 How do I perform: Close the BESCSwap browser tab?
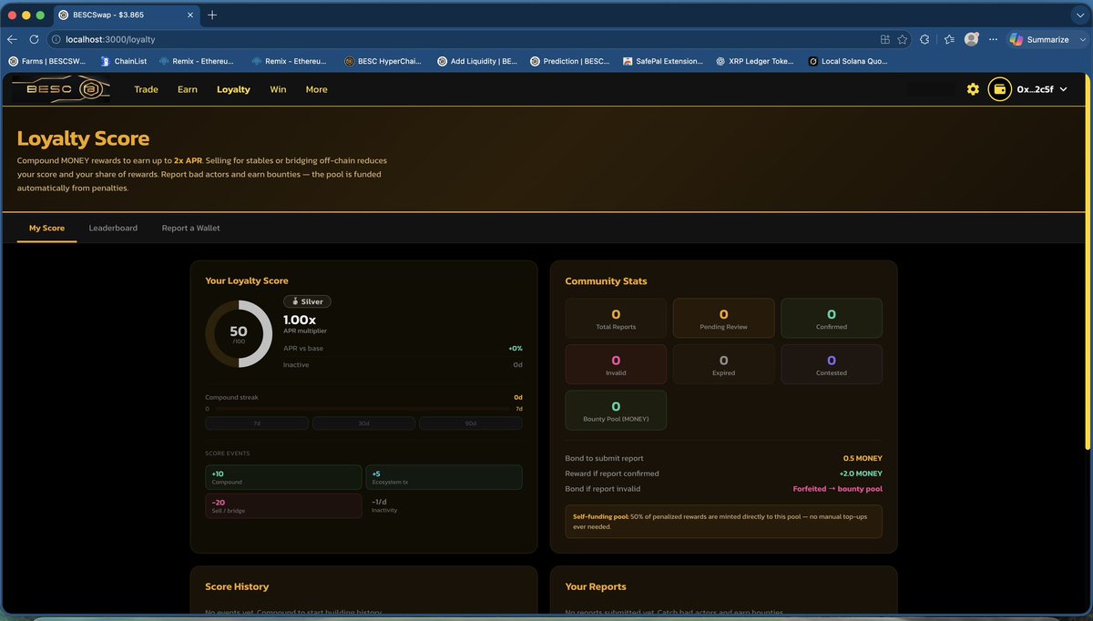[x=189, y=15]
